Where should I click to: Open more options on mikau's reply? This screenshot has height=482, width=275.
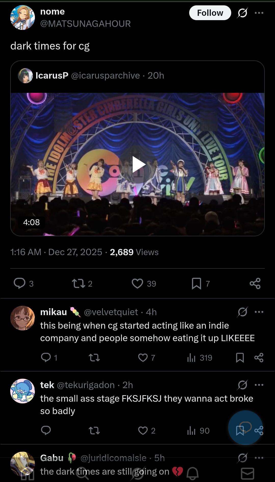tap(259, 312)
